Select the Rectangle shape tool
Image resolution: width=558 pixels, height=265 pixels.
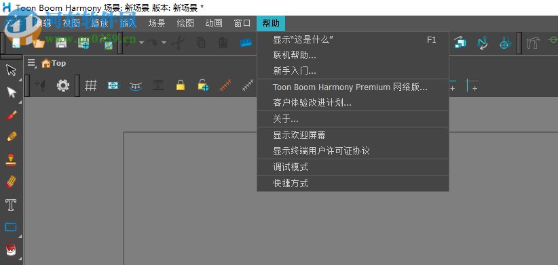11,227
